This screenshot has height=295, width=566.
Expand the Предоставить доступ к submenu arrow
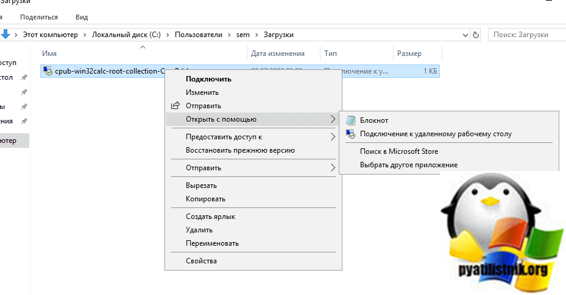click(x=333, y=137)
